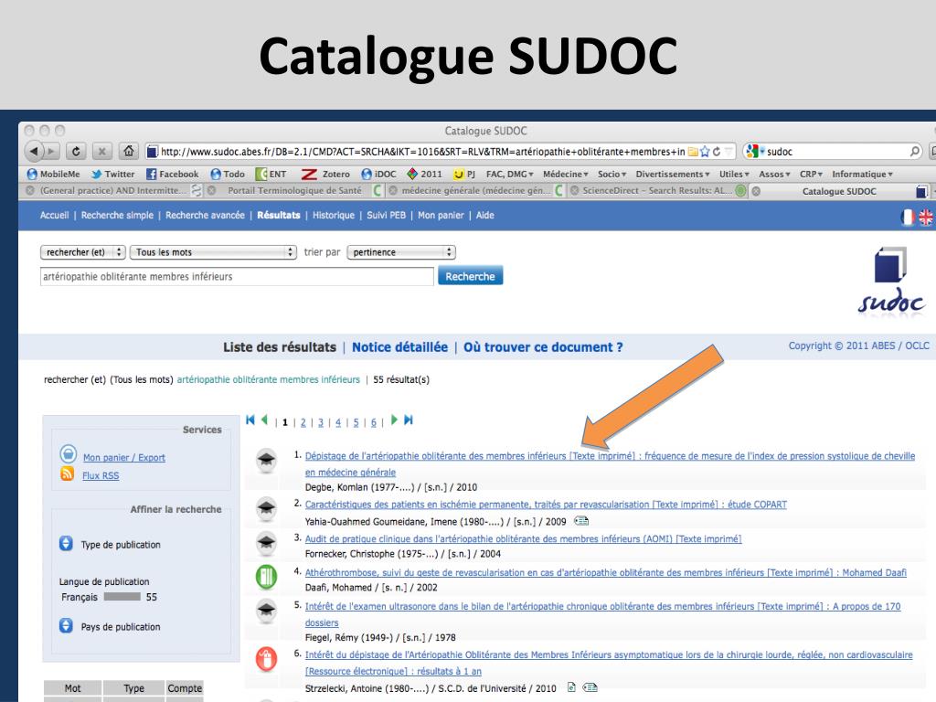Viewport: 936px width, 702px height.
Task: Click red mouse icon beside result 6
Action: tap(266, 659)
